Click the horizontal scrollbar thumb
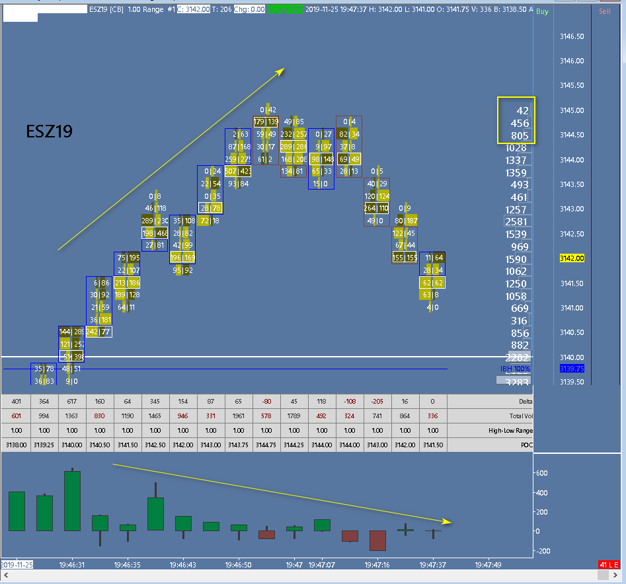This screenshot has height=584, width=626. (603, 575)
